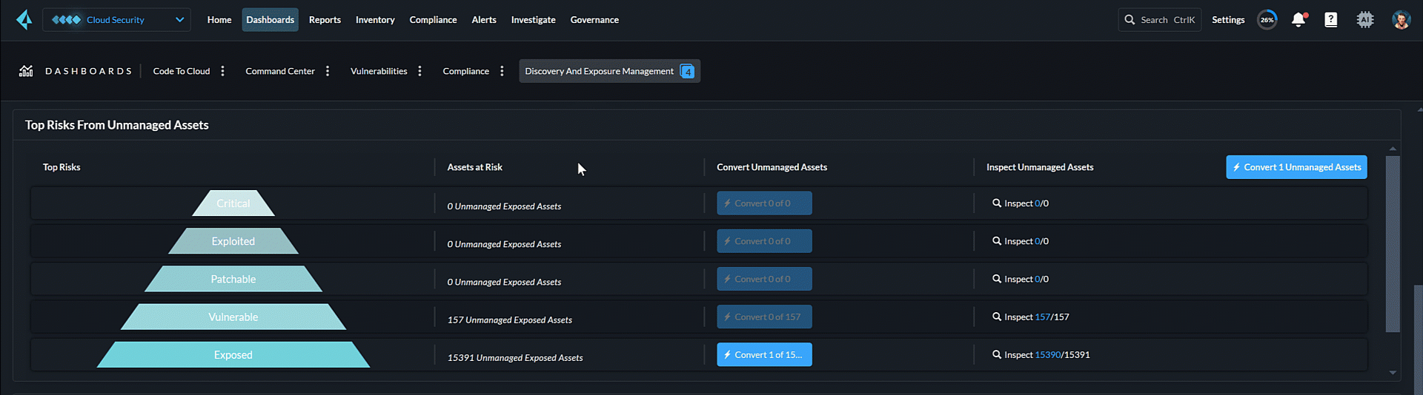
Task: Open the Reports menu
Action: click(x=325, y=20)
